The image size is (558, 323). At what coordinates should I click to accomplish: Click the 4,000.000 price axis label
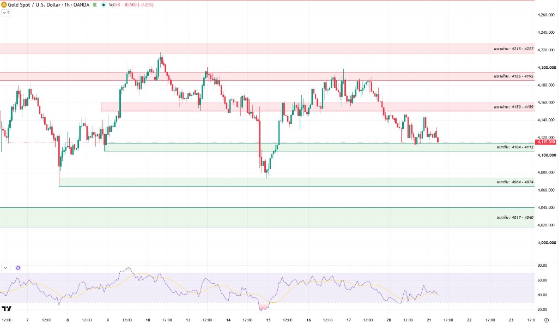click(x=547, y=243)
